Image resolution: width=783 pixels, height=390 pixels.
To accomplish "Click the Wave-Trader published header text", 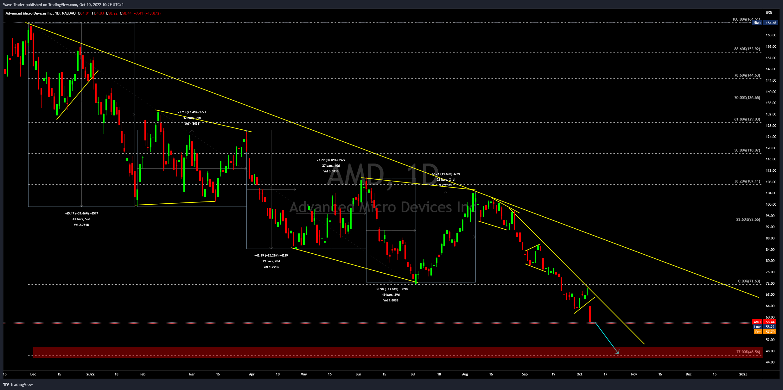I will [x=63, y=4].
